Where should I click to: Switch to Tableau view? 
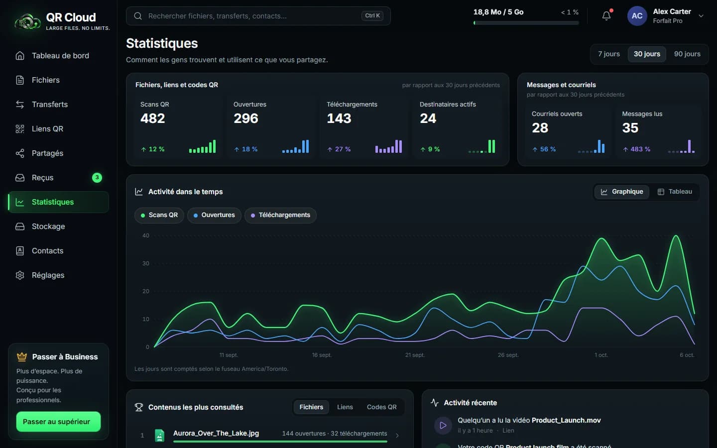pos(675,192)
